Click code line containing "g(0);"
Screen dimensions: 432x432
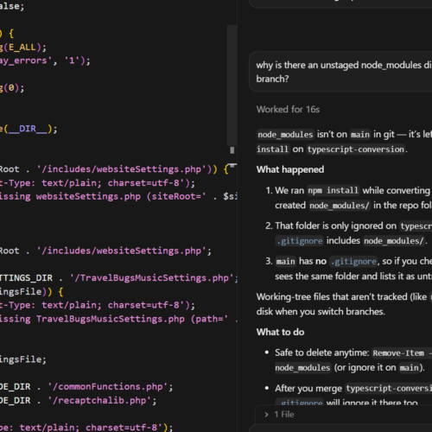click(x=12, y=87)
